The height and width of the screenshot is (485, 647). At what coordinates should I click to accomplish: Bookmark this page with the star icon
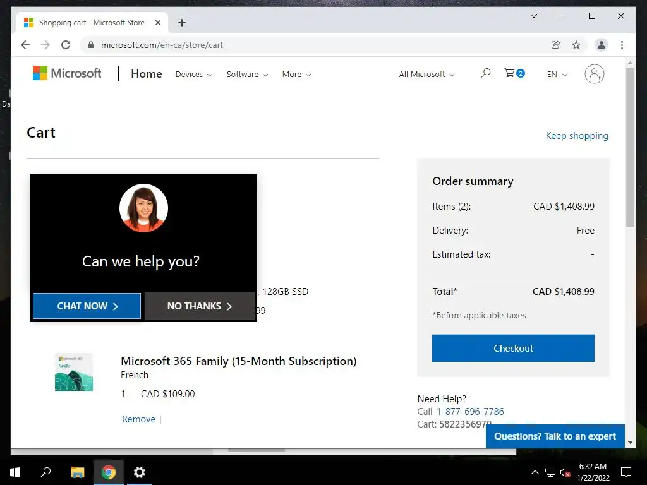click(576, 45)
